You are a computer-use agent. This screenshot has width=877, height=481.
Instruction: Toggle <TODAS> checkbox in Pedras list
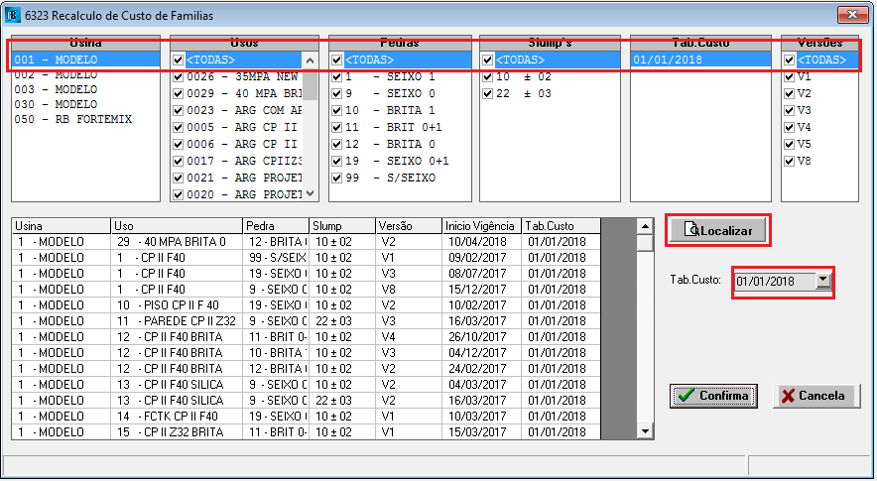coord(336,60)
